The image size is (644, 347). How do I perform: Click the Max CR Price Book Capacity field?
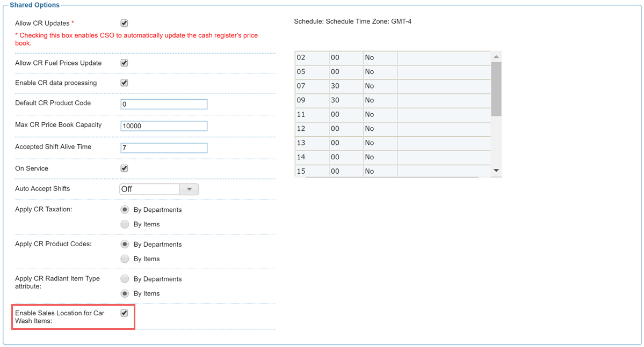164,126
